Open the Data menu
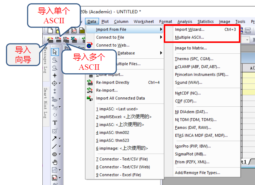The height and width of the screenshot is (185, 255). pyautogui.click(x=92, y=21)
